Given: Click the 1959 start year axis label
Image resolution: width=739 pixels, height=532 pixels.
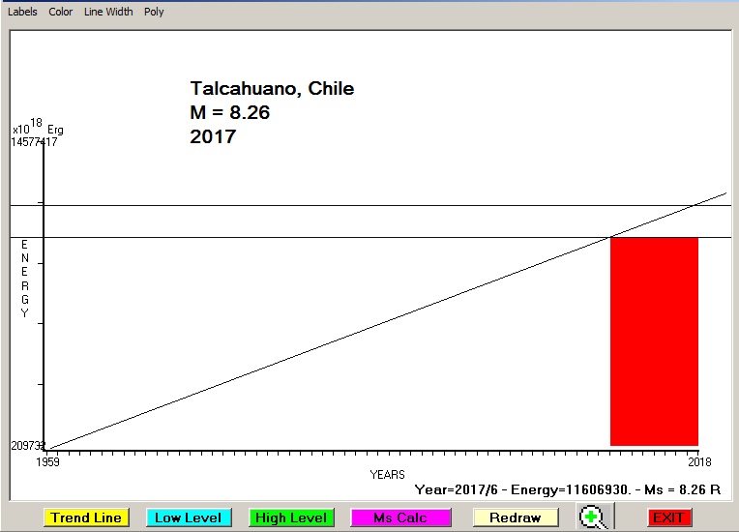Looking at the screenshot, I should pyautogui.click(x=48, y=462).
